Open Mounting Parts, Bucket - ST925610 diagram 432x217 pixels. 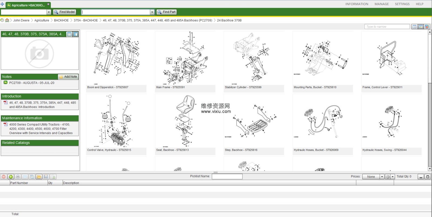point(323,62)
